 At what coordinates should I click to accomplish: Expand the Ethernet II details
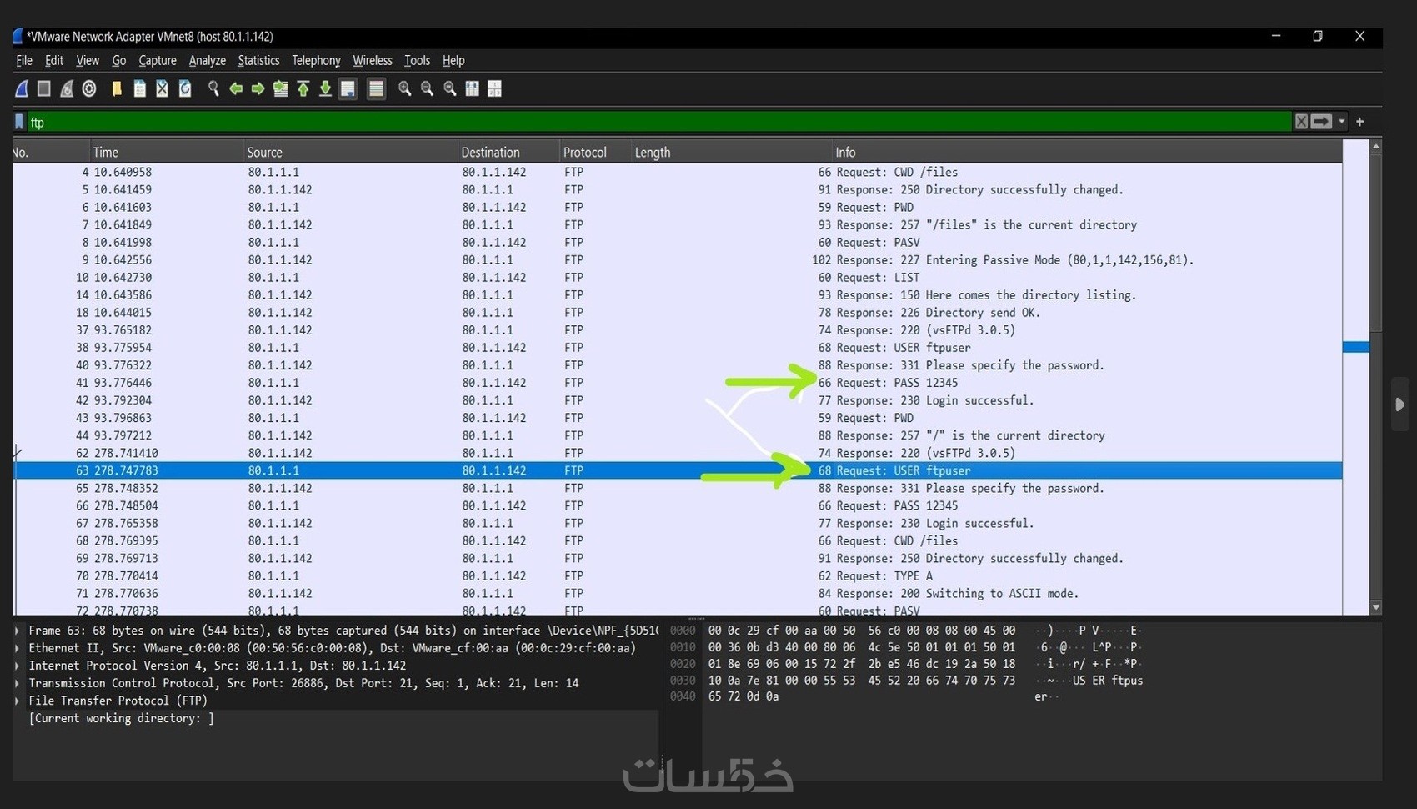[x=18, y=648]
